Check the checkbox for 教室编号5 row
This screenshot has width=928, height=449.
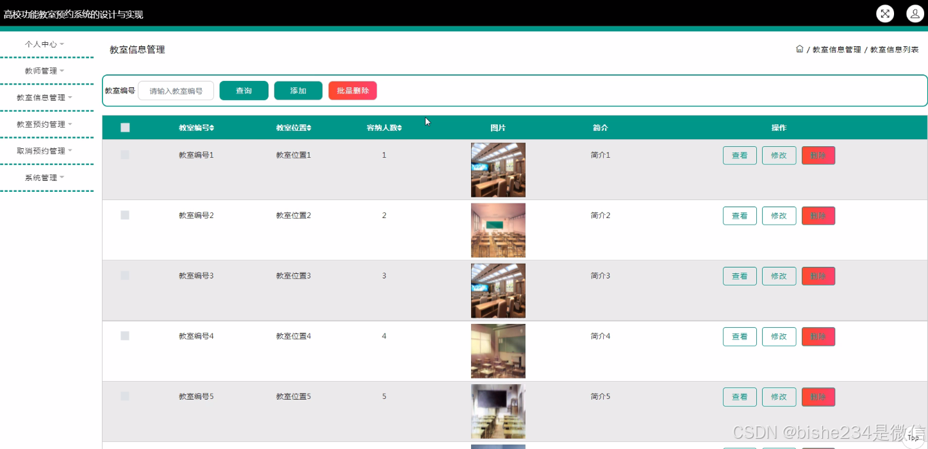click(x=125, y=396)
